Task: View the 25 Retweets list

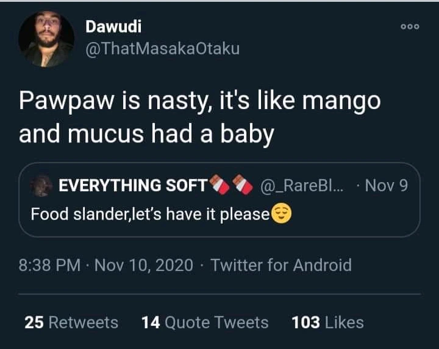Action: pos(71,322)
